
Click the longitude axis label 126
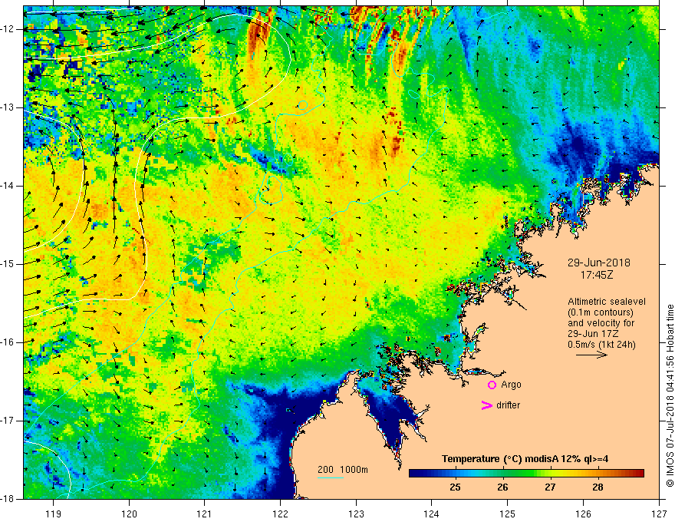(583, 514)
